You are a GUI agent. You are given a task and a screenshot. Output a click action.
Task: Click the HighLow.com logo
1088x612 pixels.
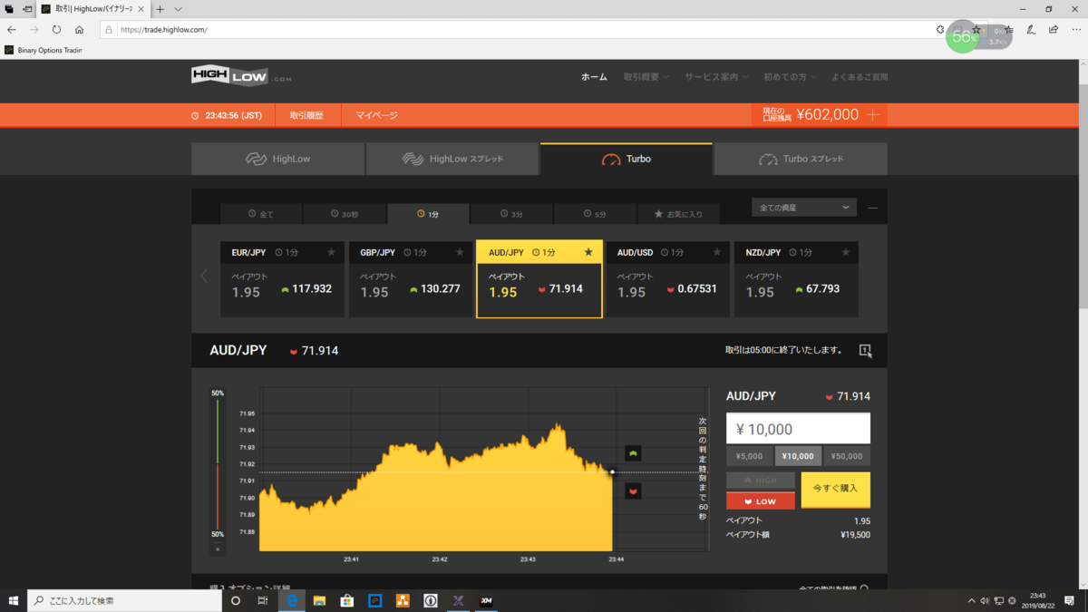pyautogui.click(x=241, y=77)
